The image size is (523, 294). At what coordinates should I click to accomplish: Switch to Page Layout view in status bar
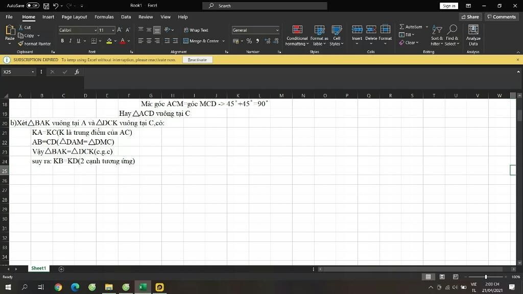[442, 277]
